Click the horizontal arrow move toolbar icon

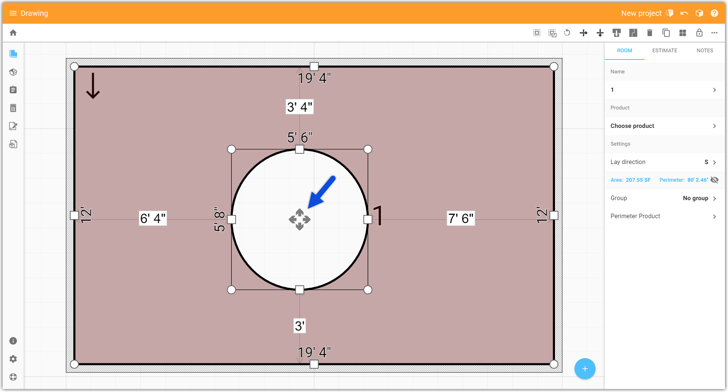click(584, 33)
